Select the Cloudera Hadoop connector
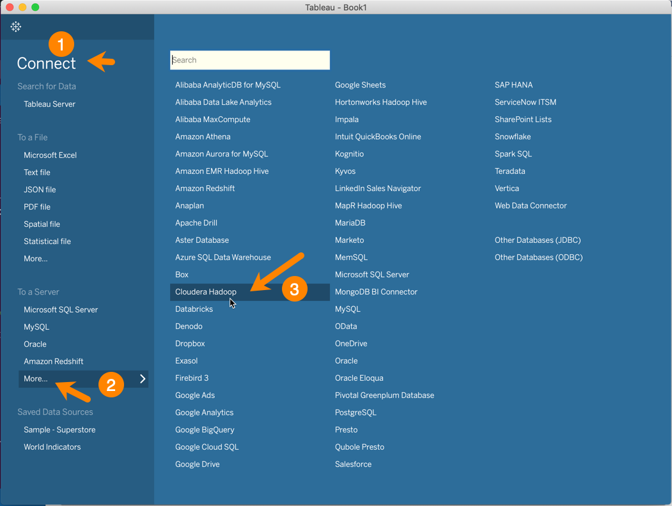The image size is (672, 506). coord(206,291)
